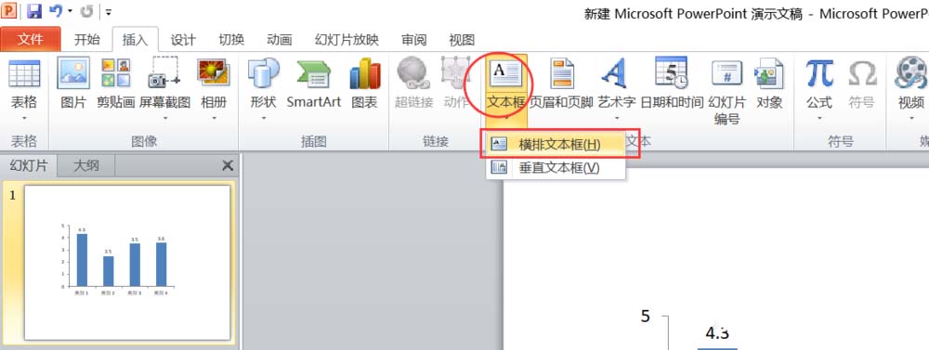Click the PowerPoint application icon in title bar

point(9,10)
